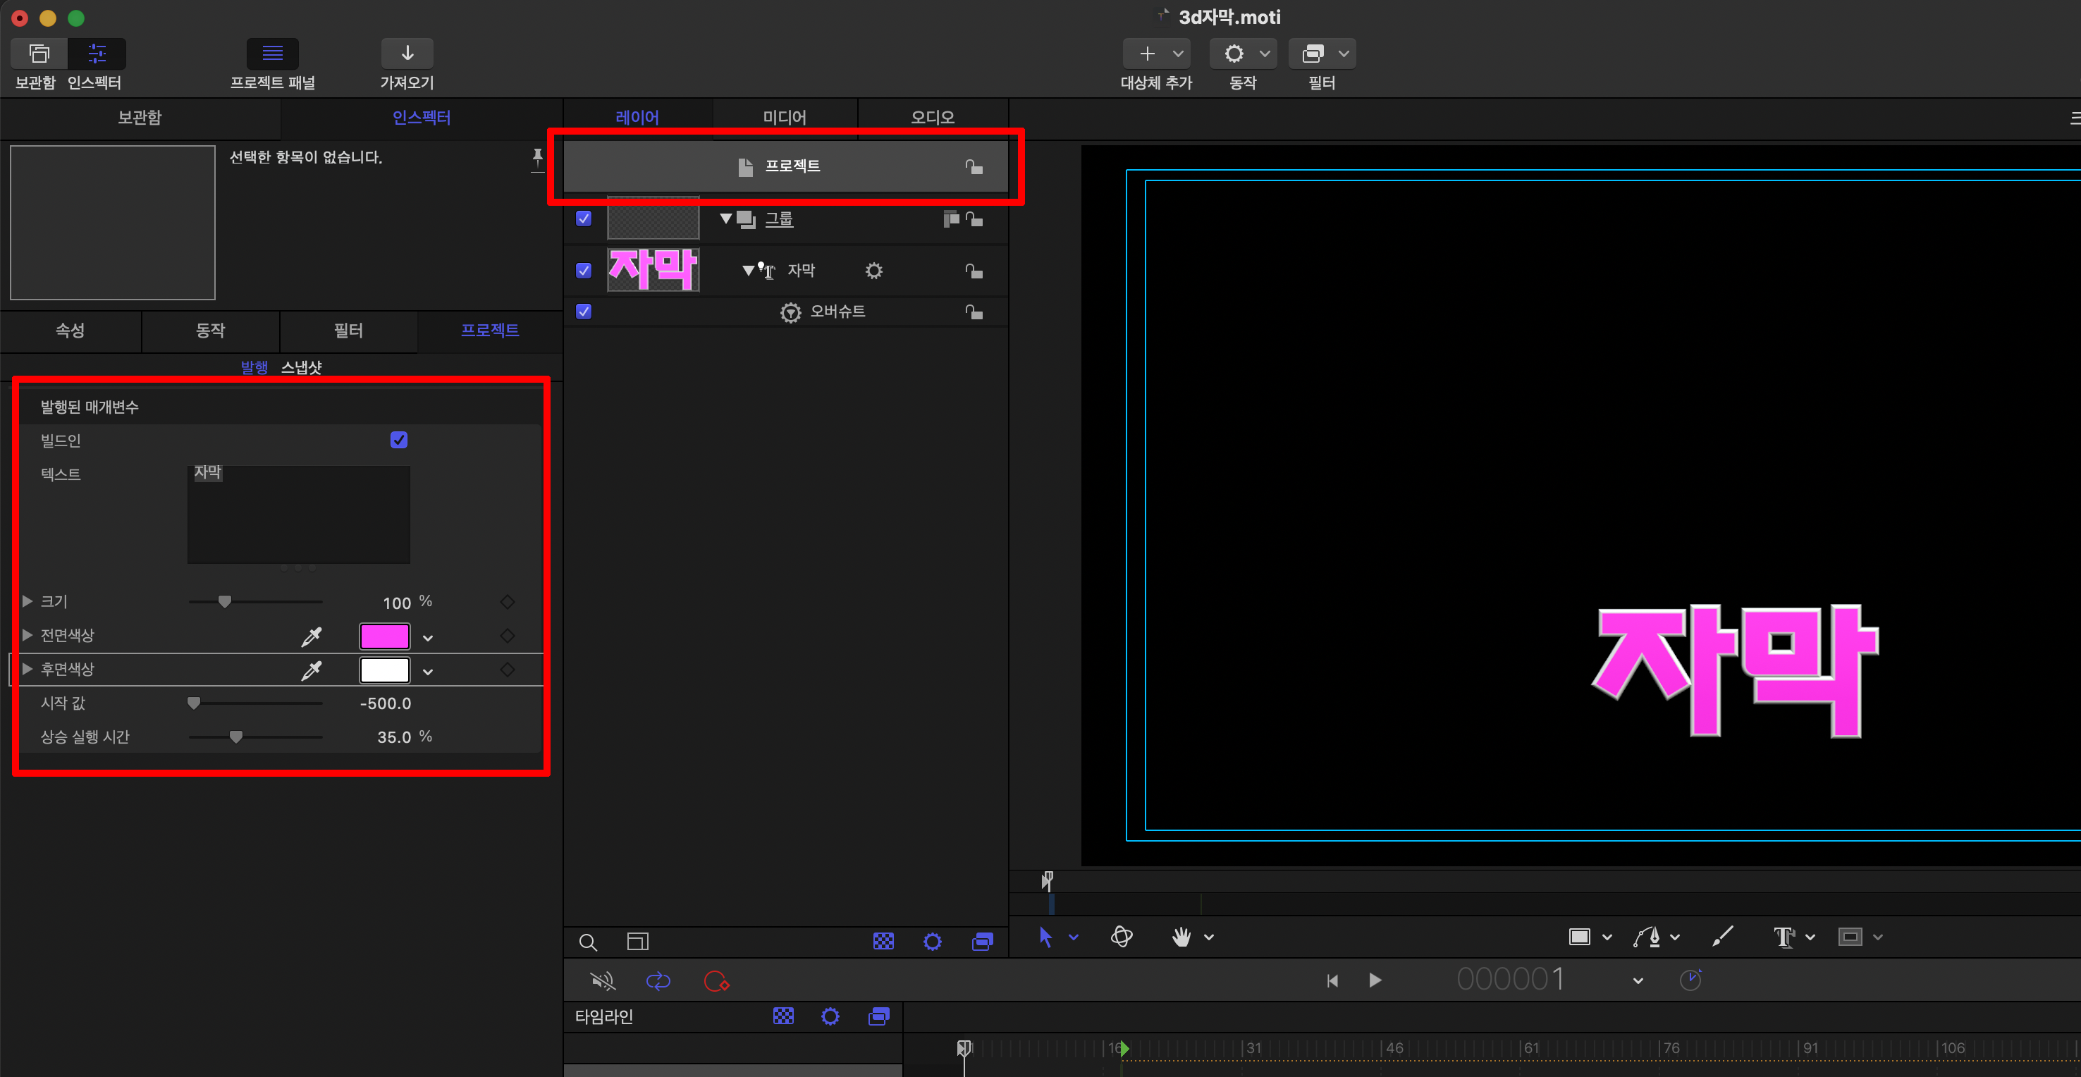Click the 스냅샷 button
The image size is (2081, 1077).
coord(301,368)
